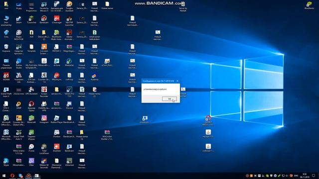319x179 pixels.
Task: Select the Этот компьютер icon
Action: click(6, 21)
